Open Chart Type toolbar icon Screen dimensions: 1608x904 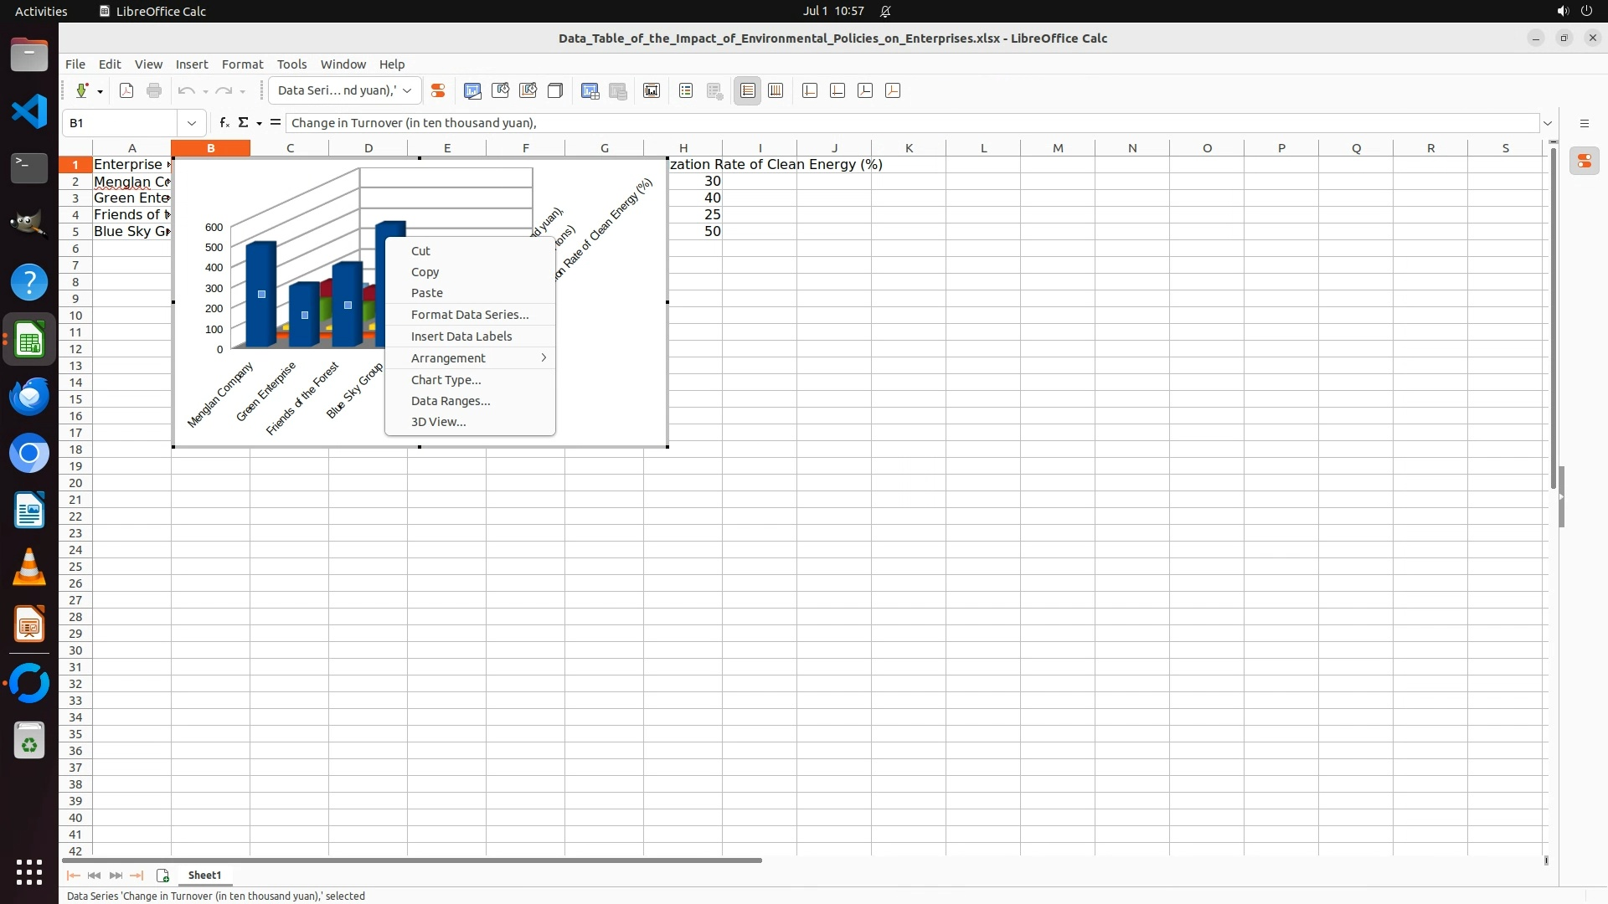472,90
